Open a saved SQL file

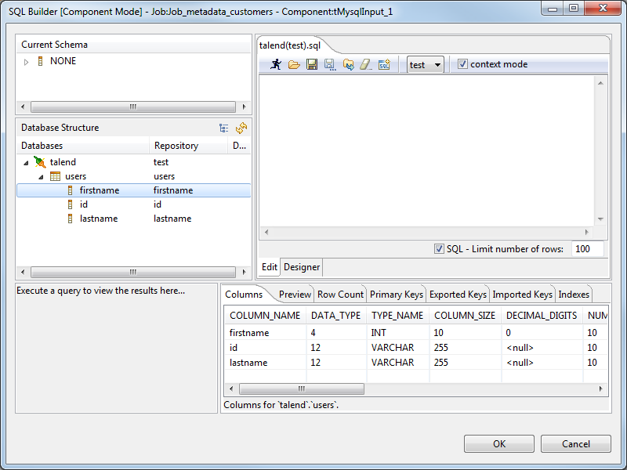[294, 64]
